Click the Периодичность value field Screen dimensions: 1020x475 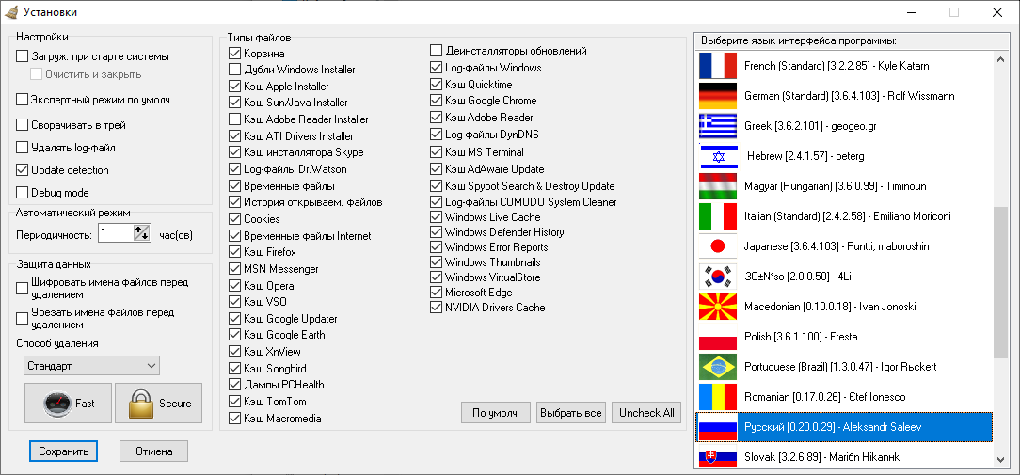click(x=116, y=233)
